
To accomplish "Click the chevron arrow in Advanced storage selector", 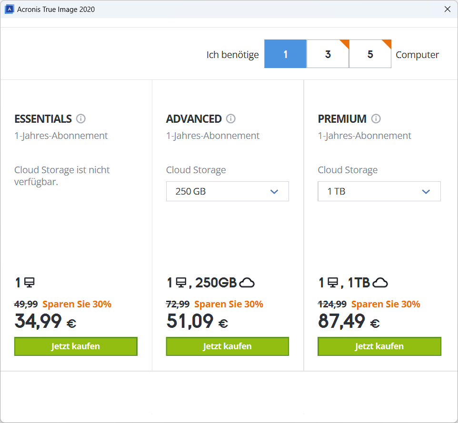I will pos(274,192).
